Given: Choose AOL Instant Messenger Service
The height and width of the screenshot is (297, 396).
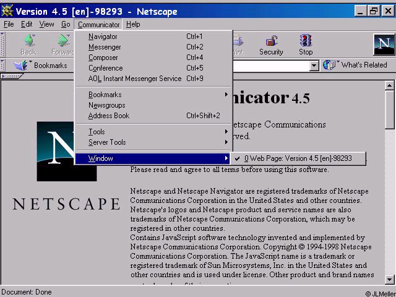Looking at the screenshot, I should tap(154, 79).
